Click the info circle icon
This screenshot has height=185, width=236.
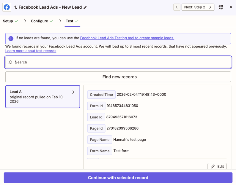[11, 39]
